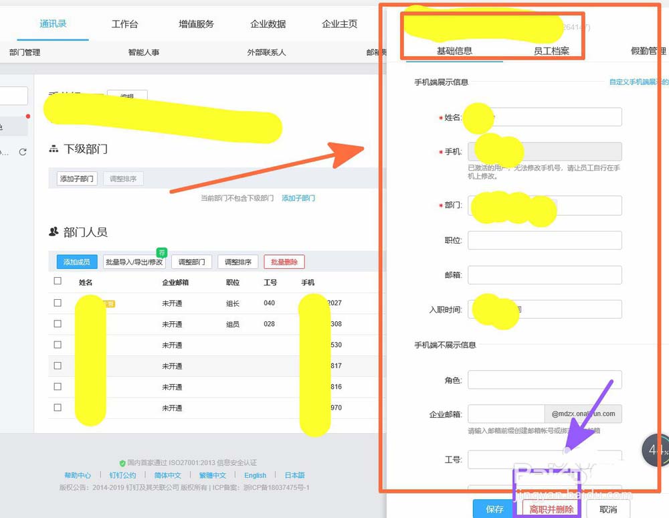Open the enterprise email domain selector
Screen dimensions: 669x518
583,414
